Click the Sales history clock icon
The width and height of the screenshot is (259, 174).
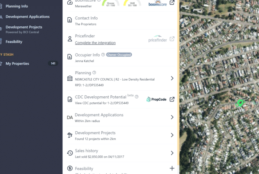[70, 153]
